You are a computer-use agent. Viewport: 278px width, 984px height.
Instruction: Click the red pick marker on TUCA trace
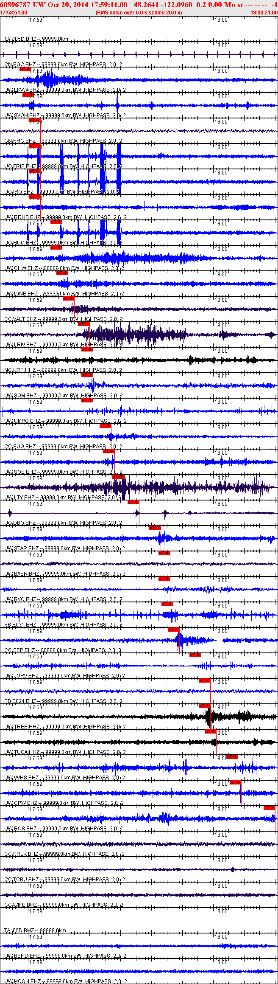(x=211, y=731)
